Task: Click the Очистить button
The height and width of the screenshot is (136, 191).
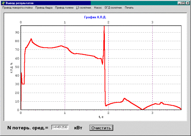Action: click(101, 128)
